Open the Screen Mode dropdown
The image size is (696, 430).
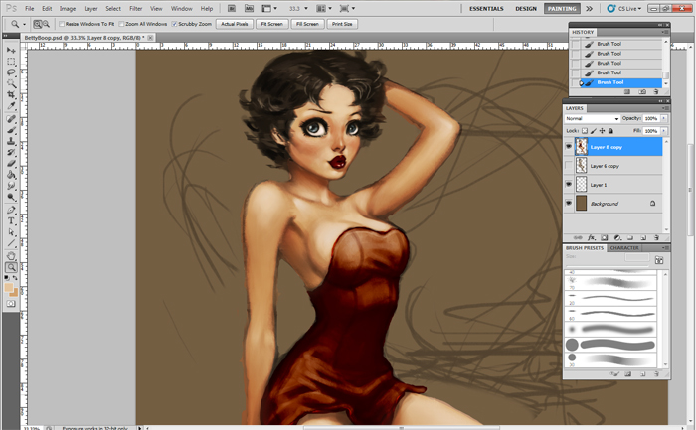(x=347, y=8)
